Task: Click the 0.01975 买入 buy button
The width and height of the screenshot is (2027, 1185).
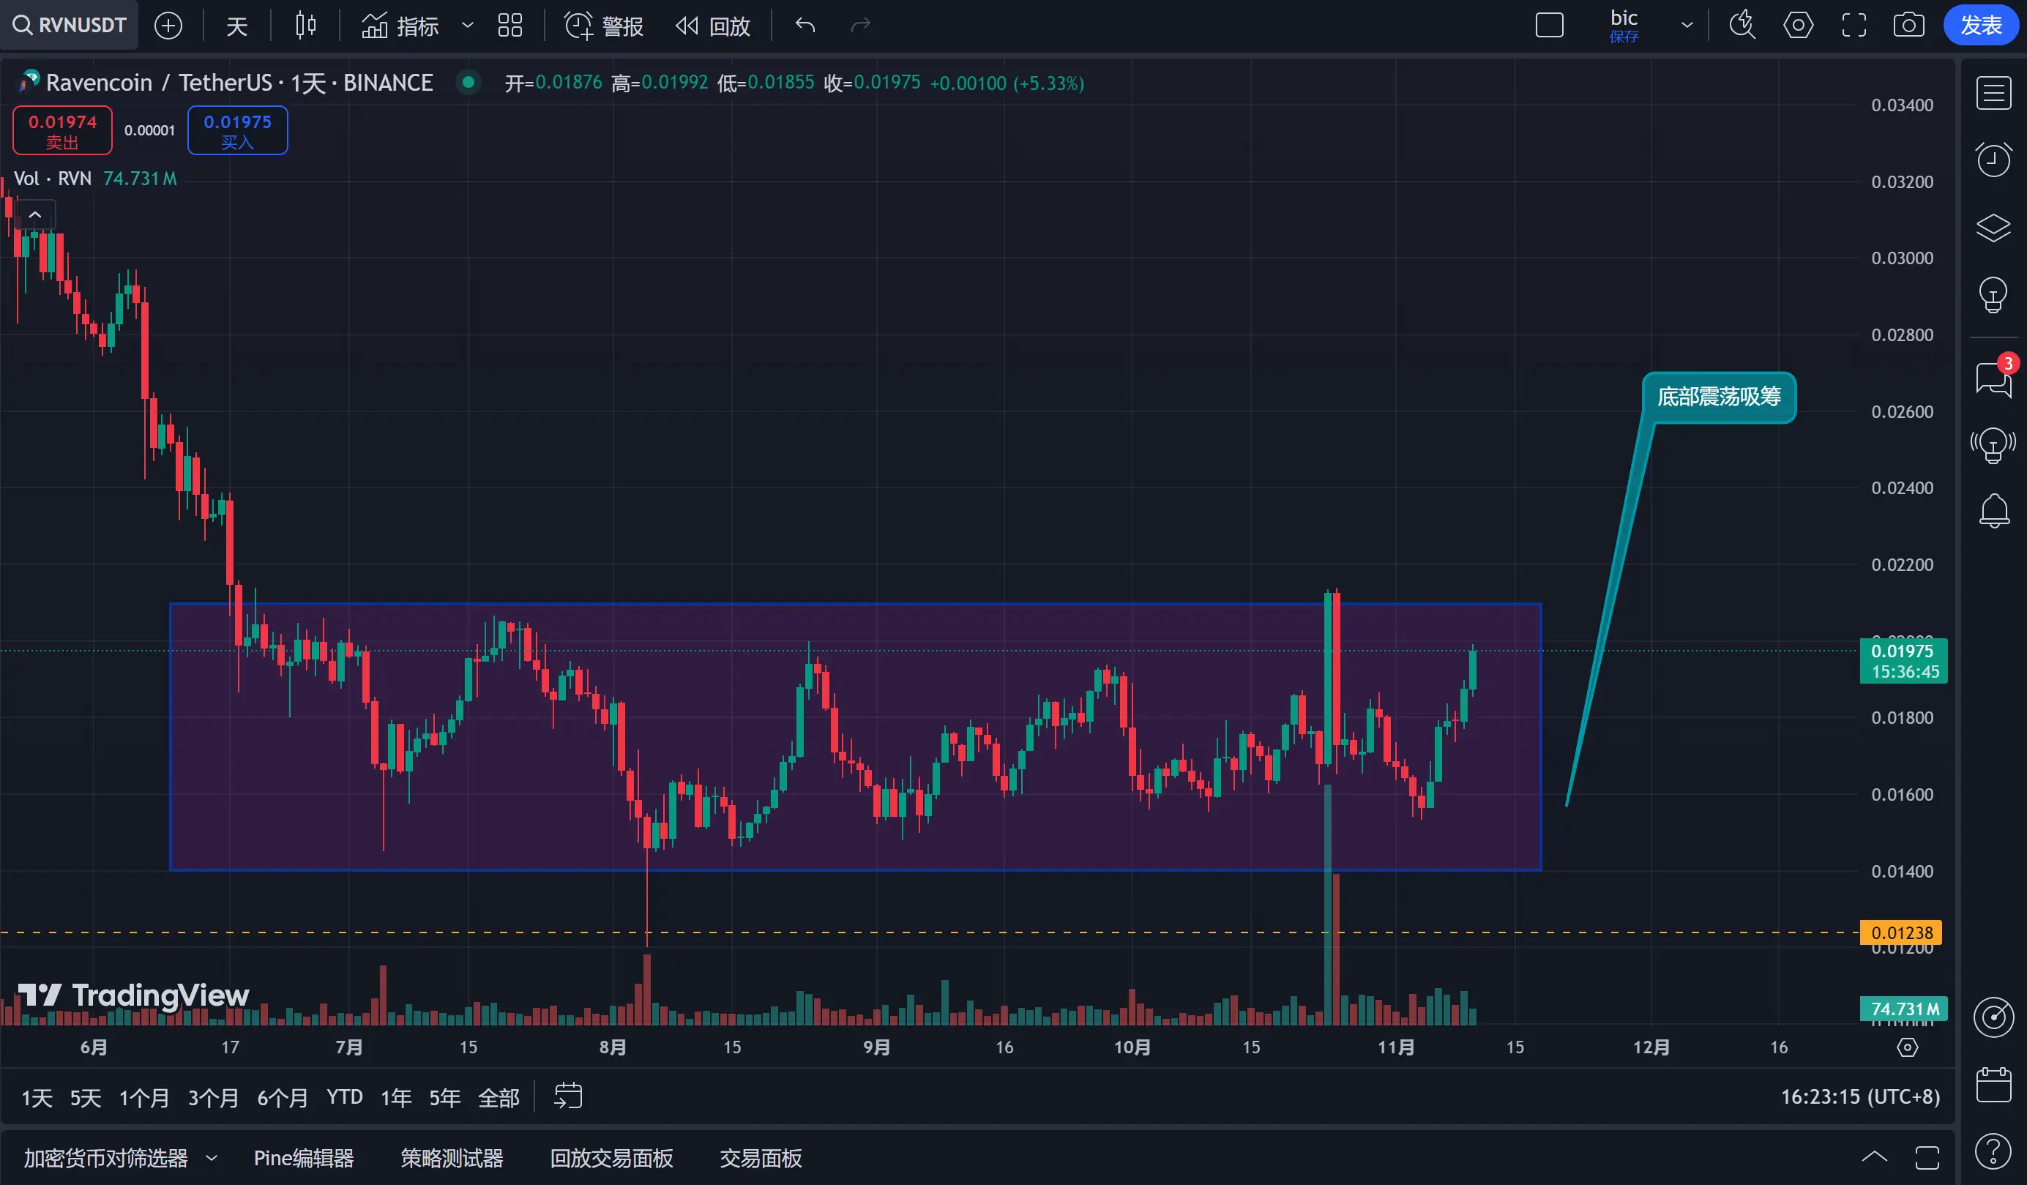Action: [x=237, y=130]
